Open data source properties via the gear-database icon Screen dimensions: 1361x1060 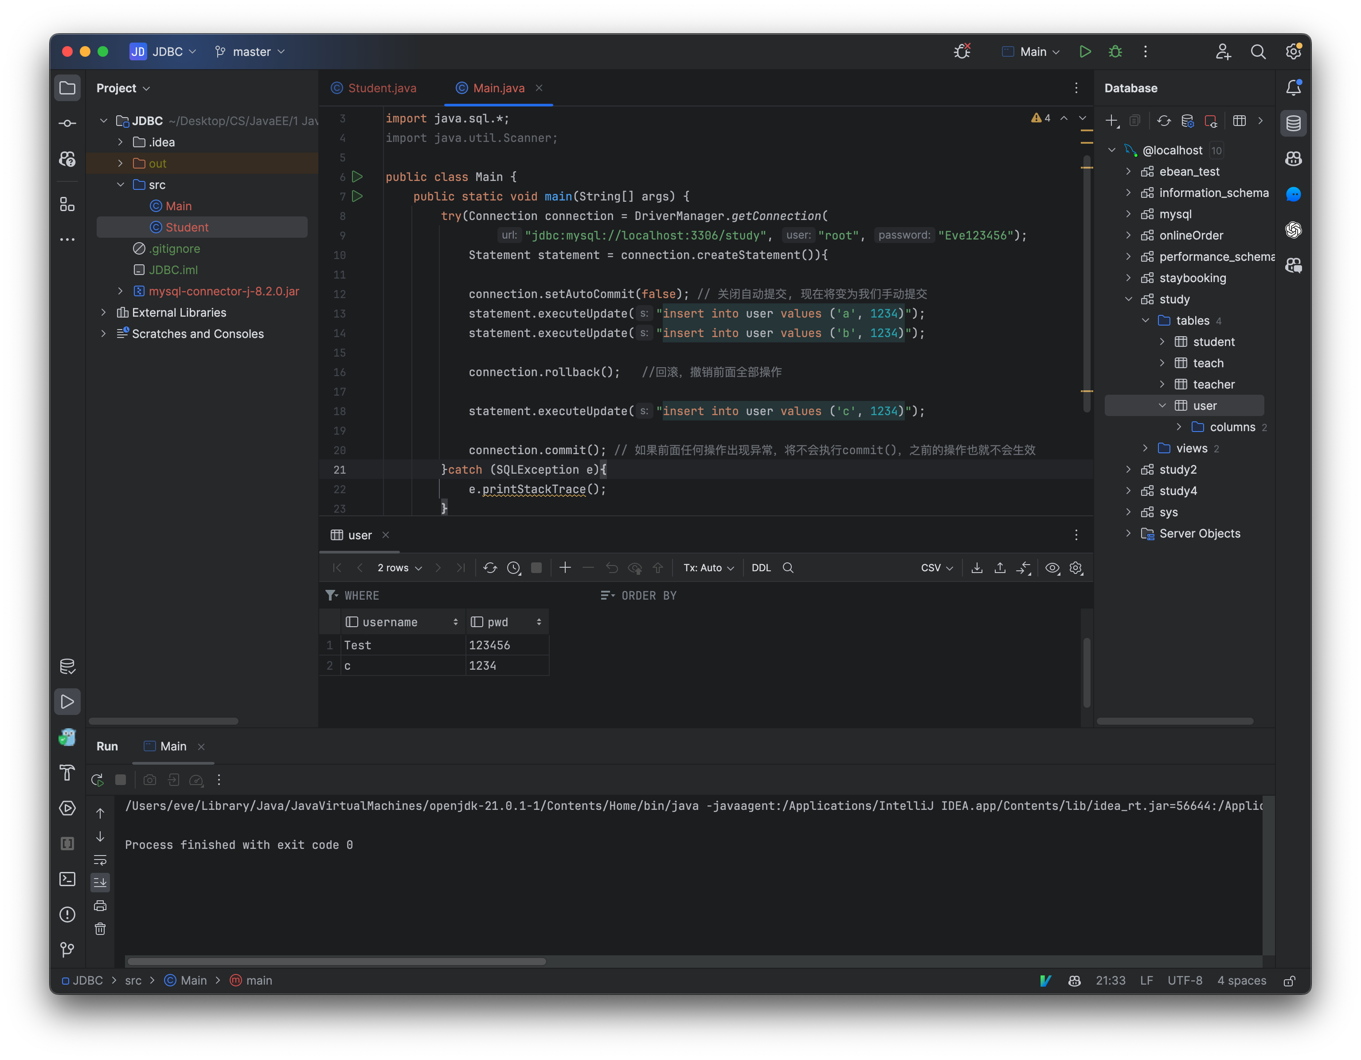[1188, 121]
